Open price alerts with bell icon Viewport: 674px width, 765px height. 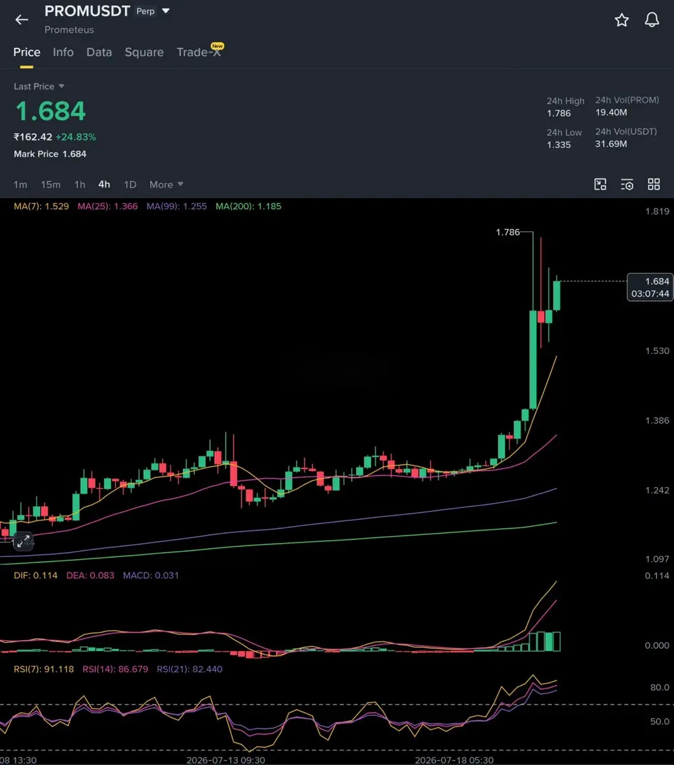point(652,20)
